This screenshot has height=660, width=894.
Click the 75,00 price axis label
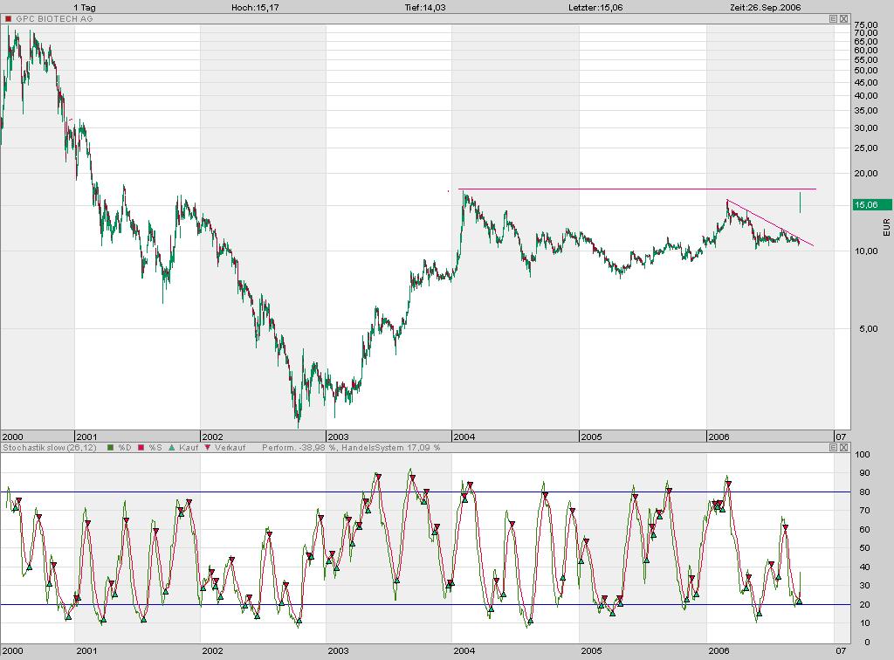pyautogui.click(x=866, y=25)
